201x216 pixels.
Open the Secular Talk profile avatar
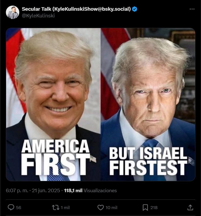coord(13,12)
